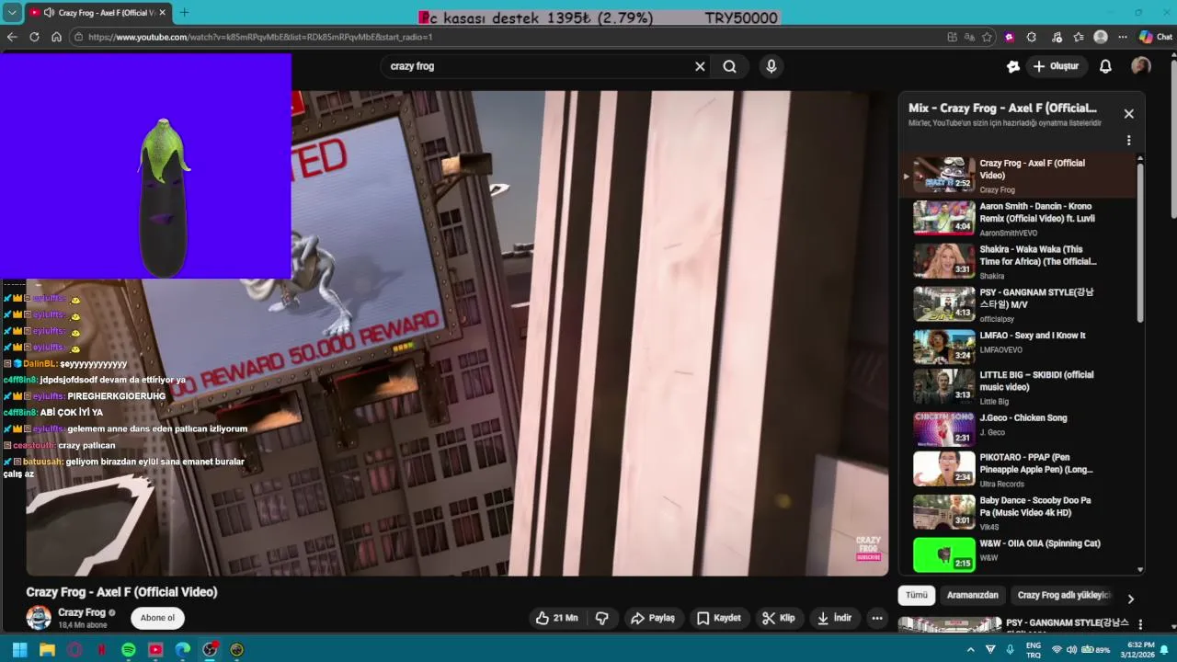1177x662 pixels.
Task: Go back with the browser back arrow
Action: [x=12, y=37]
